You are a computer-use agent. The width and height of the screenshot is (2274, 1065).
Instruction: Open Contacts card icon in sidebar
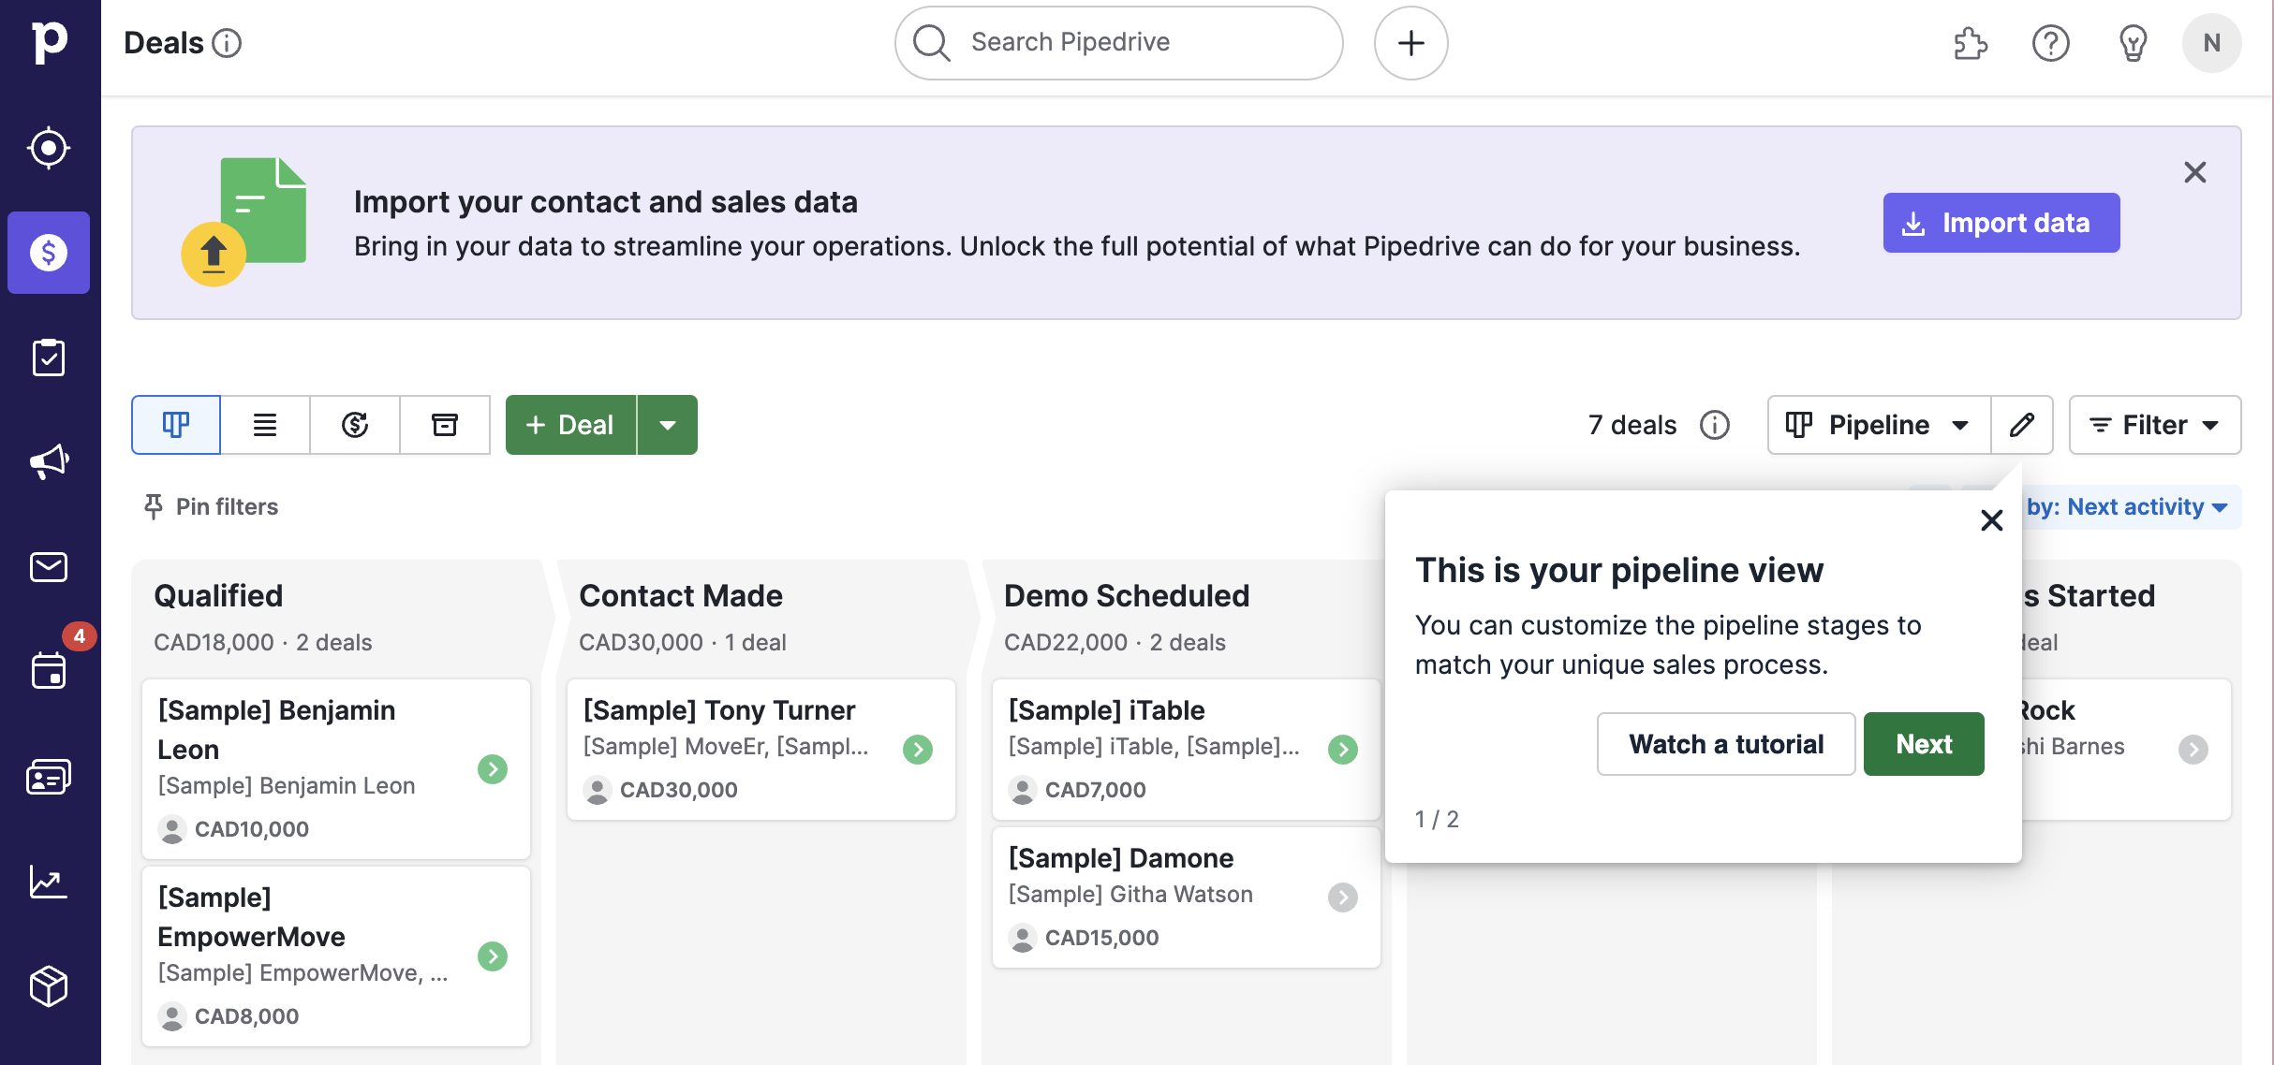[49, 777]
